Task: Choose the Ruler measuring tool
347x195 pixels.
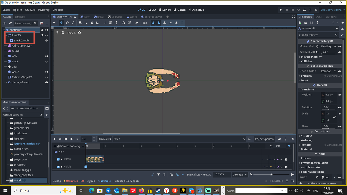Action: (98, 23)
